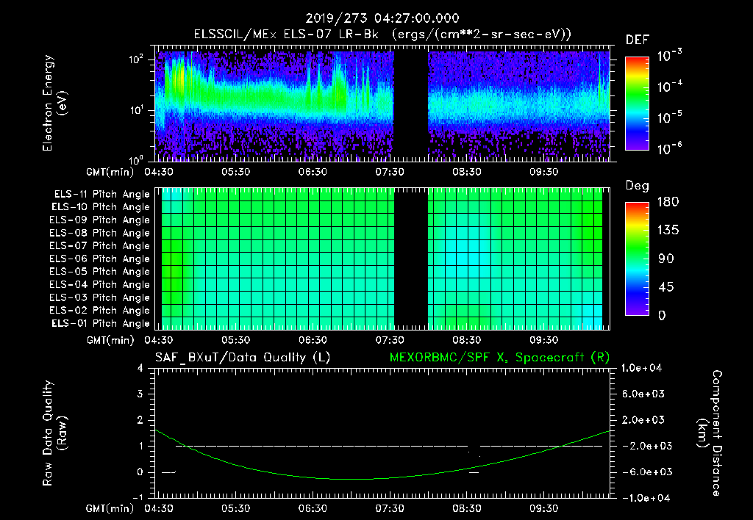Click the 10^-6 label on DEF scale
The width and height of the screenshot is (753, 520).
(669, 148)
